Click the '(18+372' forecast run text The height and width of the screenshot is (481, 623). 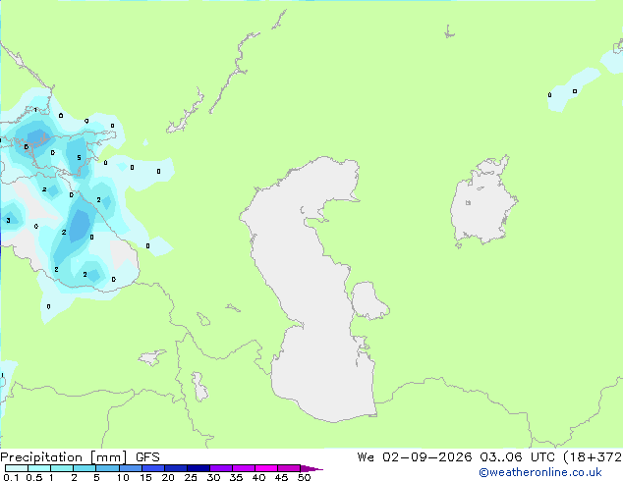pos(593,457)
